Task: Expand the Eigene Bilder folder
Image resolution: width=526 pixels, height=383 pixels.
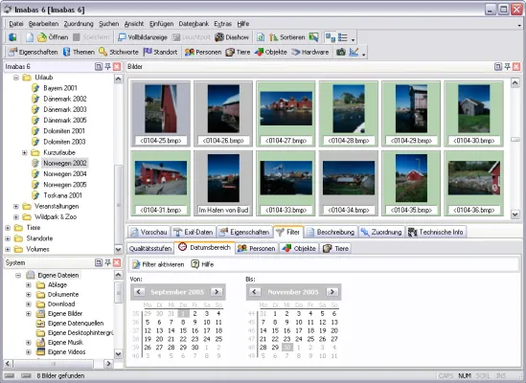Action: pyautogui.click(x=29, y=314)
